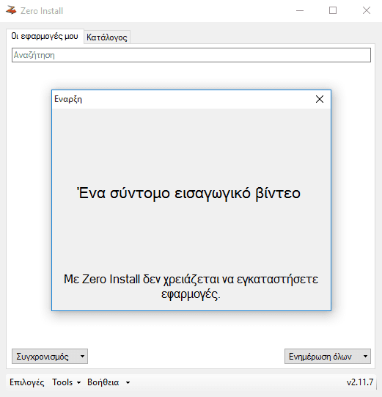Image resolution: width=382 pixels, height=397 pixels.
Task: Click the Ένα σύντομο εισαγωγικό βίντεο text
Action: [x=188, y=193]
